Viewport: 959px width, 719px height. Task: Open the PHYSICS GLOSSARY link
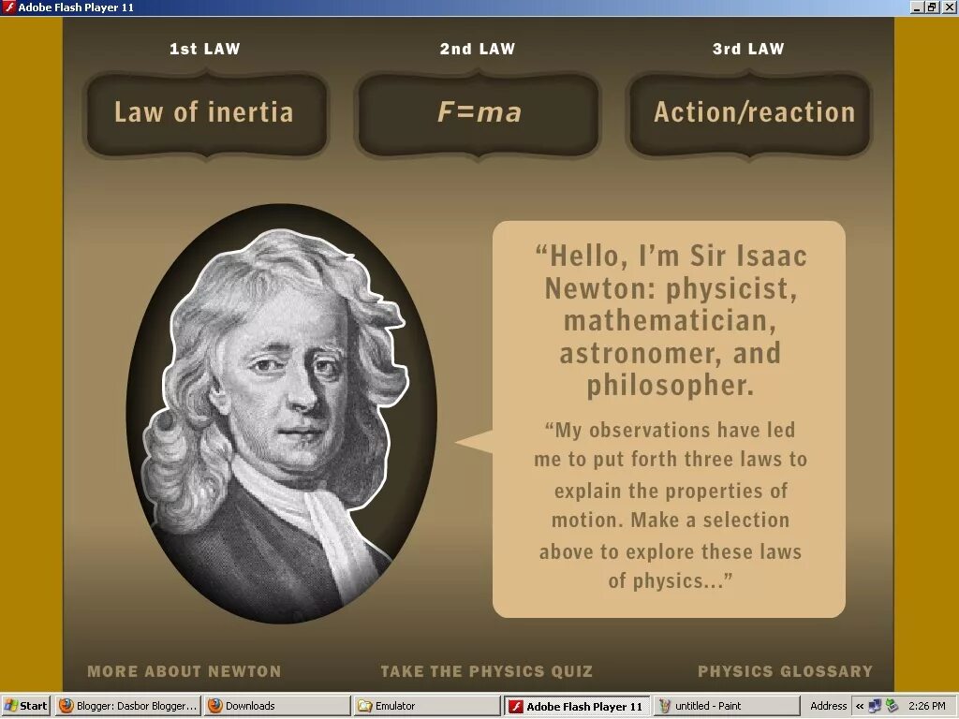[x=786, y=671]
